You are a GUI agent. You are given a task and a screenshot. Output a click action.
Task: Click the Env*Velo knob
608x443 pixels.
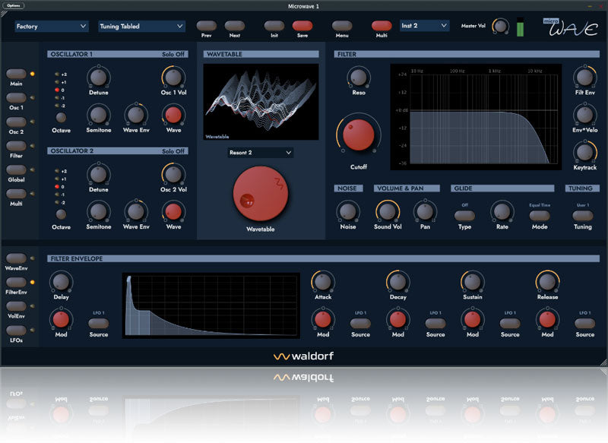point(584,115)
